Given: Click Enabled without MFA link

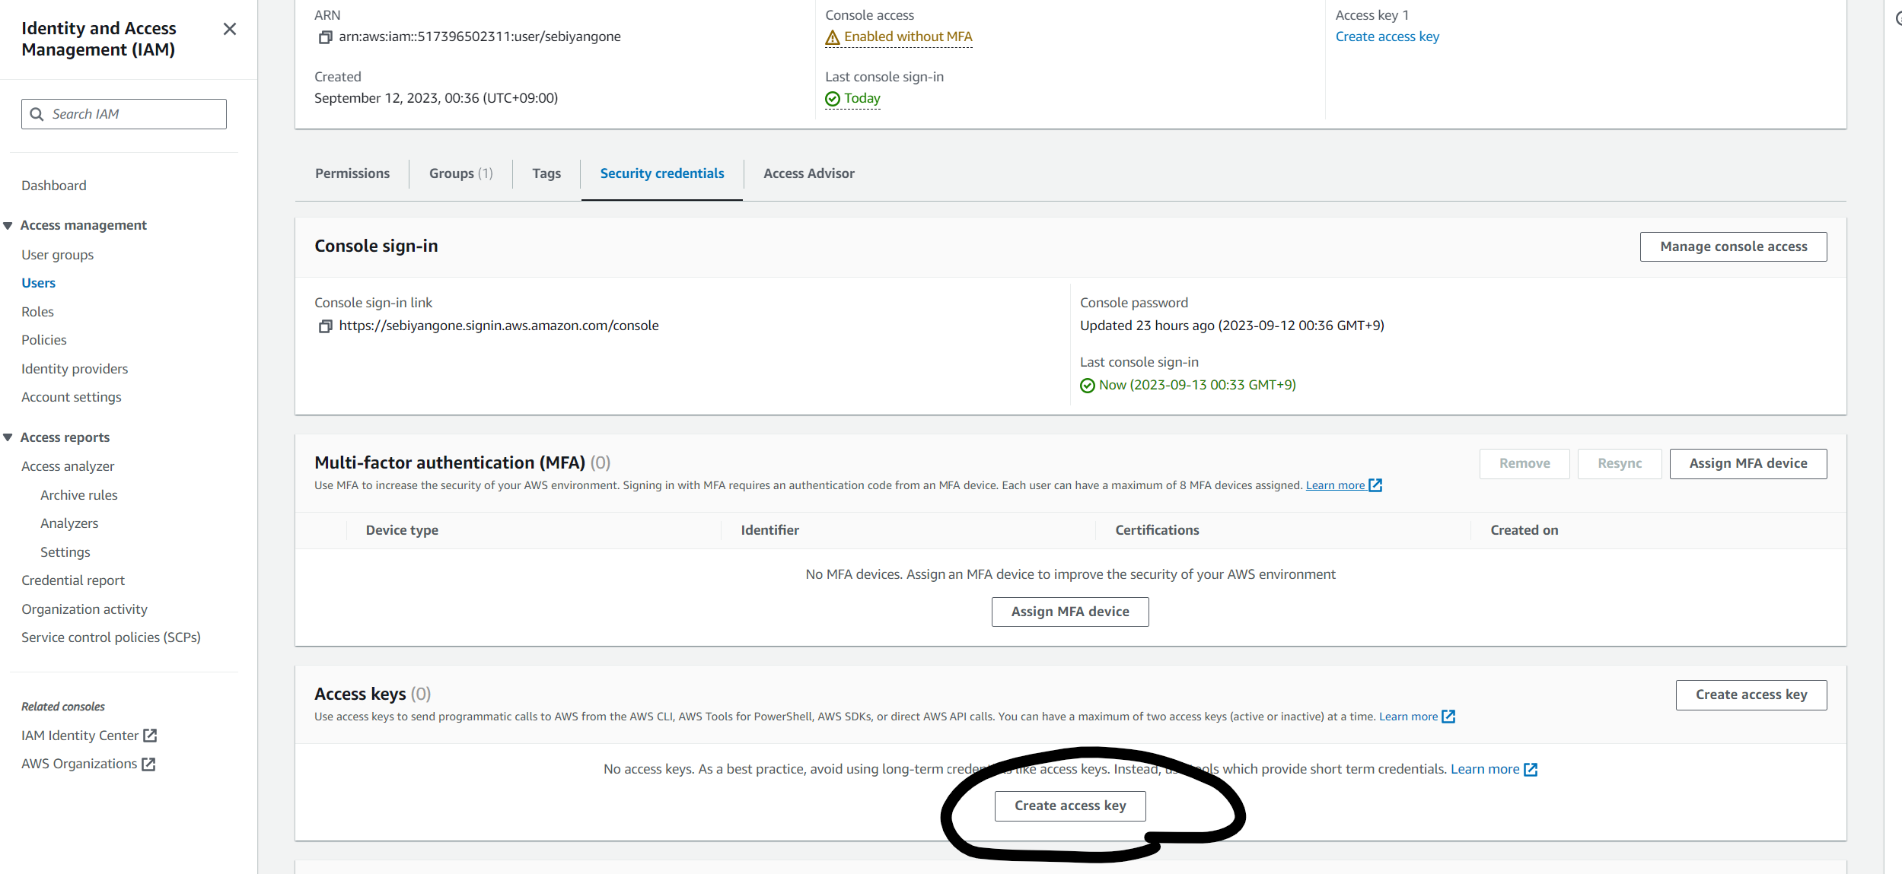Looking at the screenshot, I should point(908,37).
